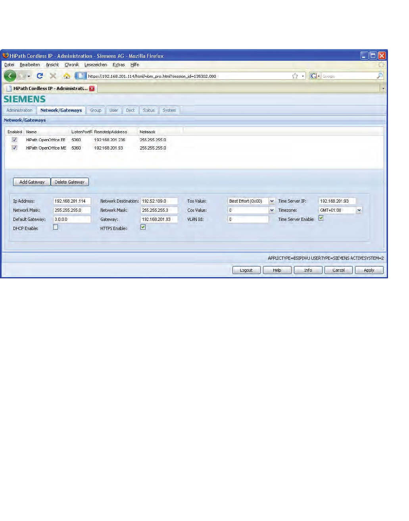Open the Extras menu
409x521 pixels.
[x=119, y=65]
